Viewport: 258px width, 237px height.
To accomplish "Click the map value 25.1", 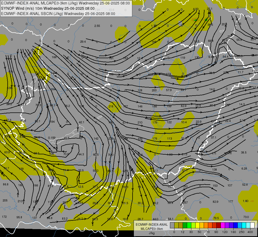I will [x=210, y=9].
